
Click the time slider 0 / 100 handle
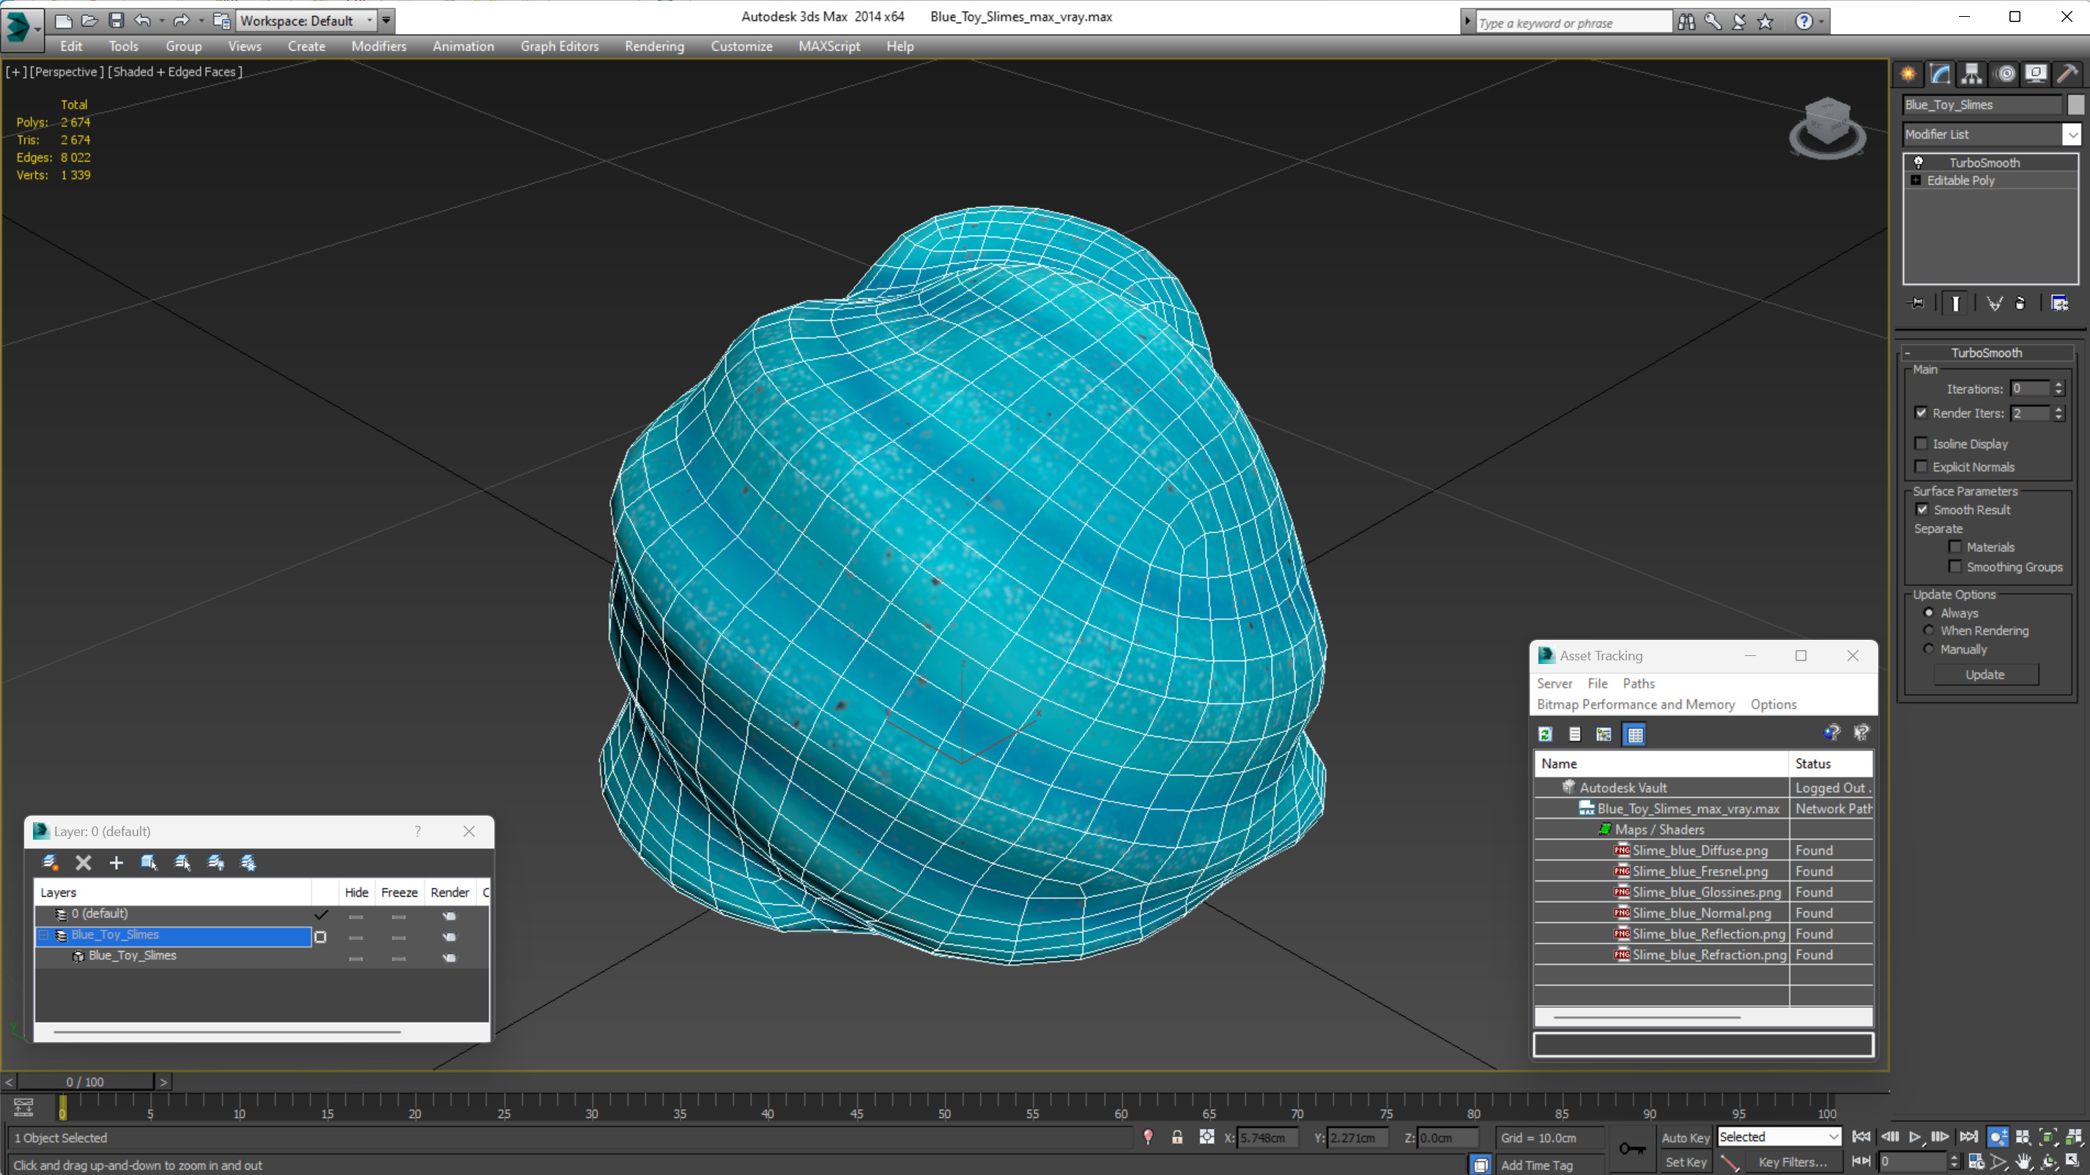pyautogui.click(x=85, y=1082)
